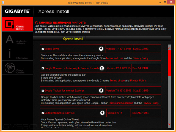
Task: Uncheck Norton Internet Security checkbox
Action: click(43, 113)
